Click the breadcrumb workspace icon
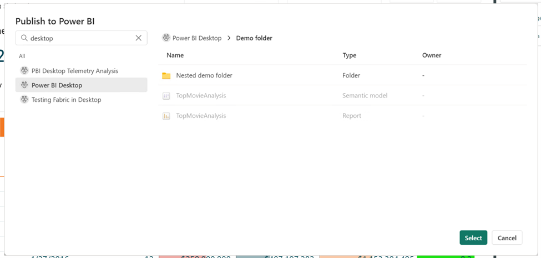Viewport: 541px width, 258px height. [166, 38]
